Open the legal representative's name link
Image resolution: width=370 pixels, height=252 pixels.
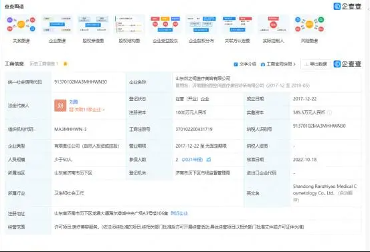[74, 102]
